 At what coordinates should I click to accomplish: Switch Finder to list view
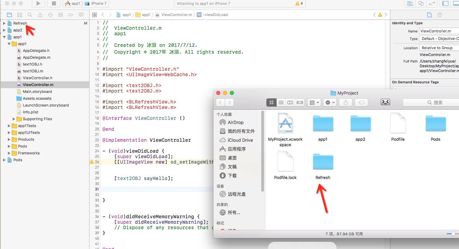pyautogui.click(x=281, y=102)
